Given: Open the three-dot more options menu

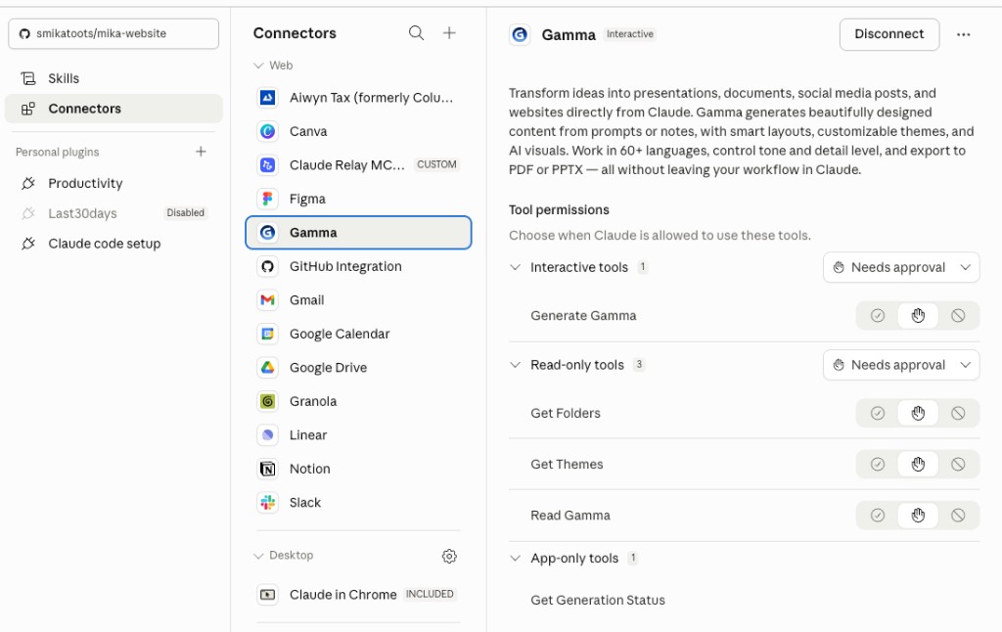Looking at the screenshot, I should point(964,34).
